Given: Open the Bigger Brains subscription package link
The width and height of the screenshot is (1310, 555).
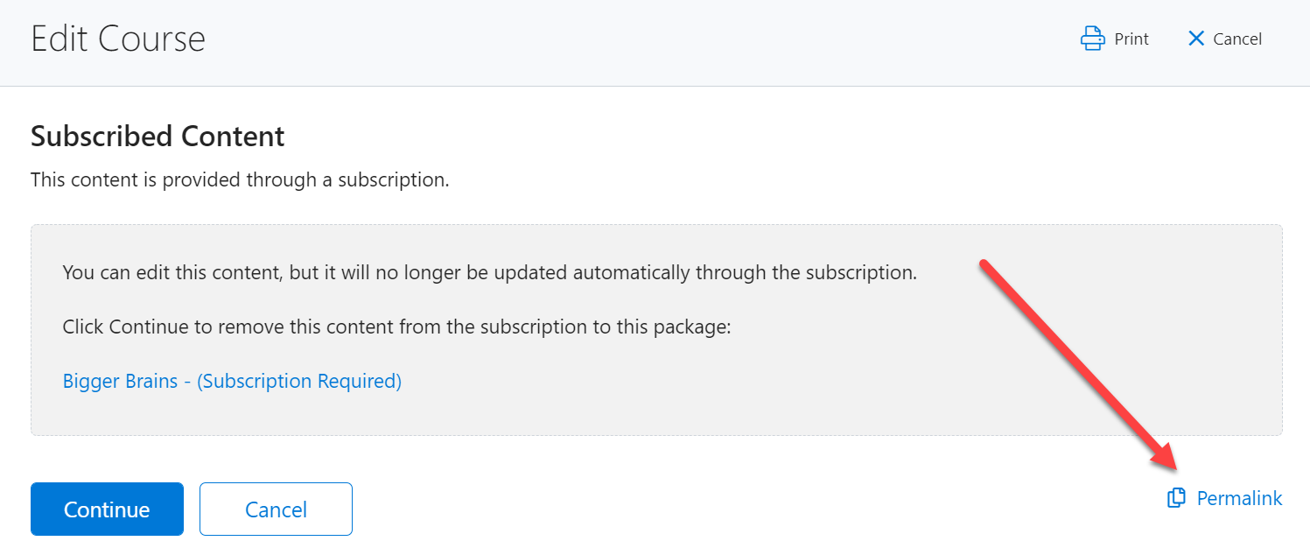Looking at the screenshot, I should click(232, 382).
